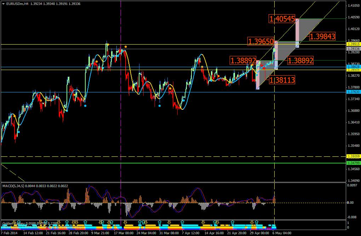The height and width of the screenshot is (236, 361).
Task: Click the 1.35950 axis price value
Action: [354, 134]
